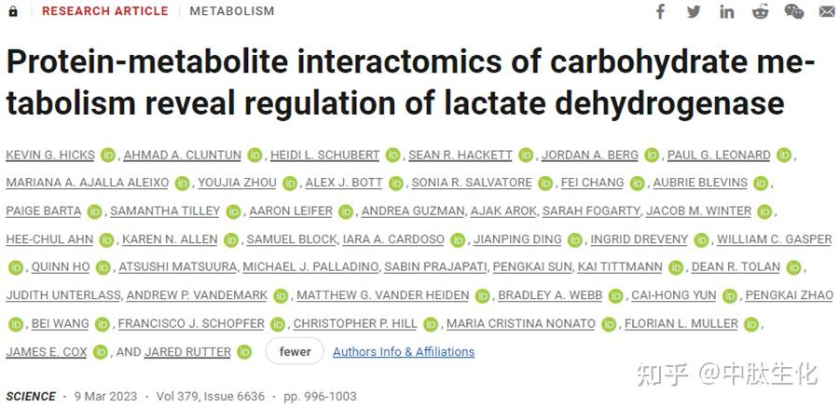This screenshot has height=408, width=839.
Task: Open Authors Info & Affiliations link
Action: pos(404,352)
